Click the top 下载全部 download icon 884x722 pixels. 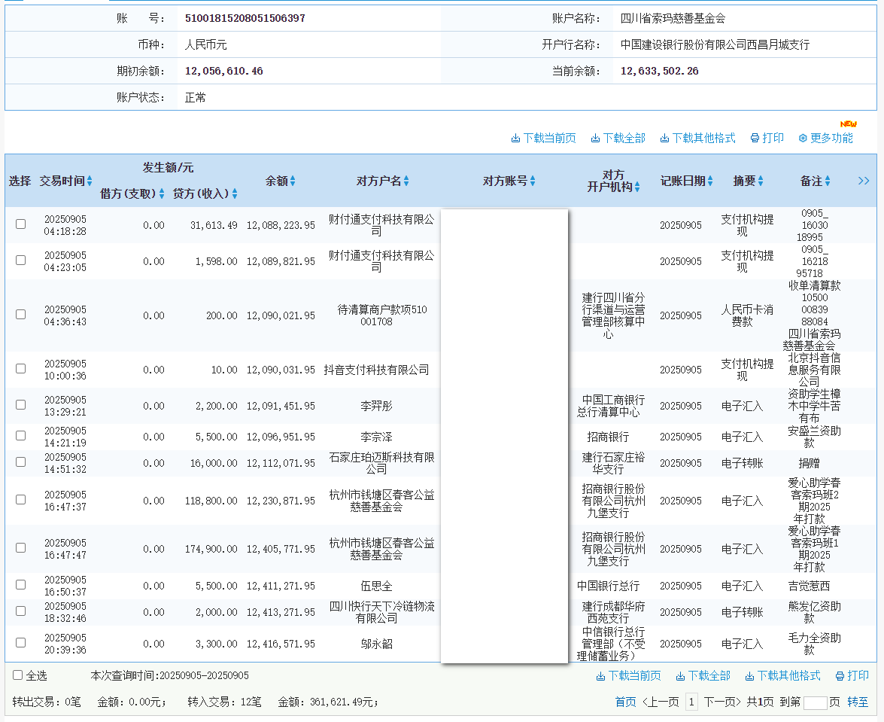[595, 139]
